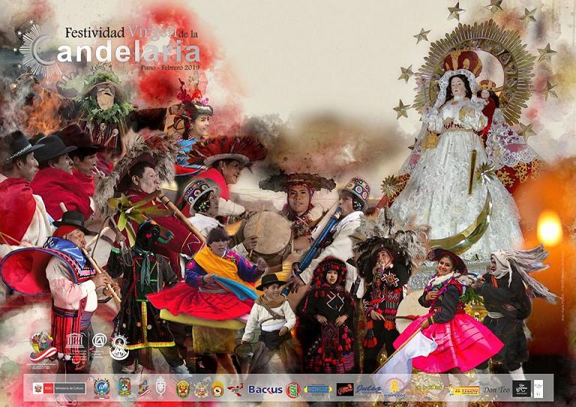This screenshot has width=576, height=407.
Task: Click the Backus sponsor logo
Action: point(265,389)
